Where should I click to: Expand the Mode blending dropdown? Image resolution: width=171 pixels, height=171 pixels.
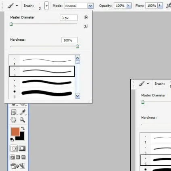(x=90, y=6)
